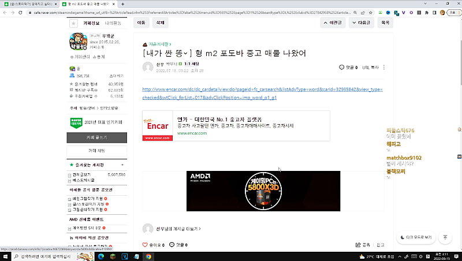462x261 pixels.
Task: Toggle the browser side panel icon
Action: pyautogui.click(x=434, y=13)
